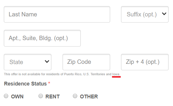Click the red required asterisk
Viewport: 173px width, 106px height.
(49, 83)
